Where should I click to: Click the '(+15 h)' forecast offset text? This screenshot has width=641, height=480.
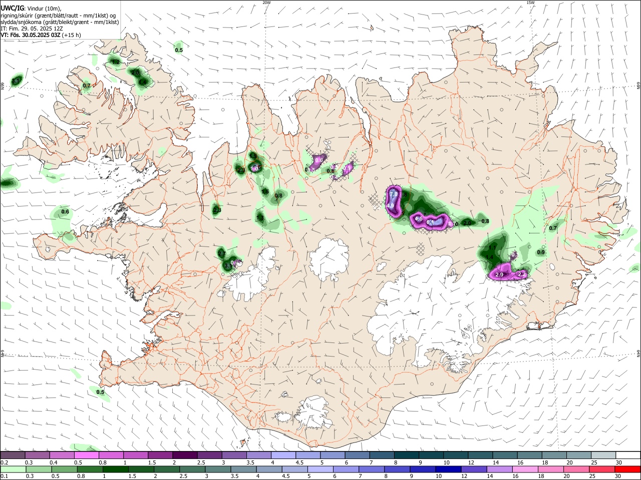pyautogui.click(x=72, y=35)
